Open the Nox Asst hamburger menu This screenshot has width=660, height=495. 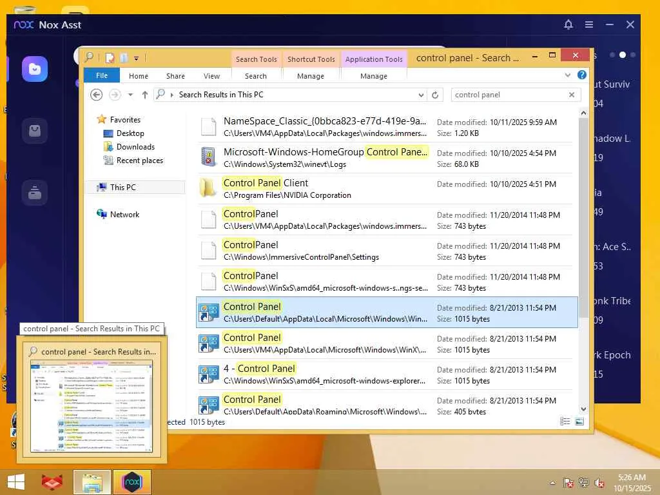pyautogui.click(x=589, y=24)
